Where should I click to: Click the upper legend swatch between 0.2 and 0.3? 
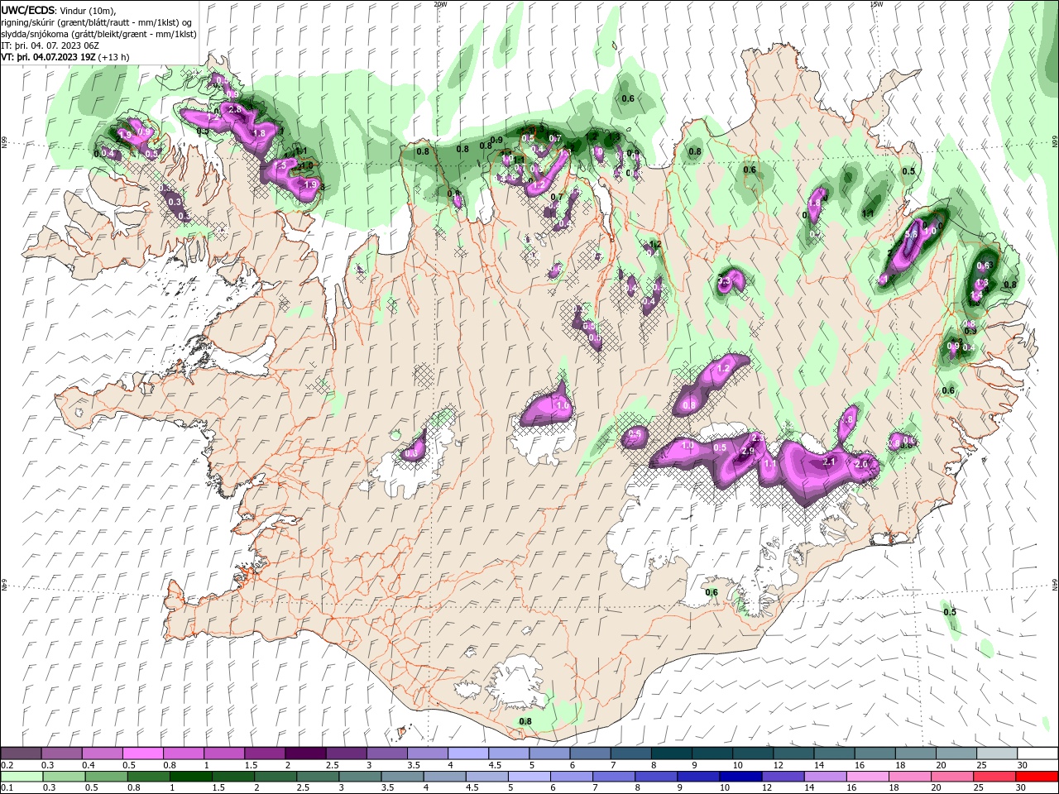21,753
